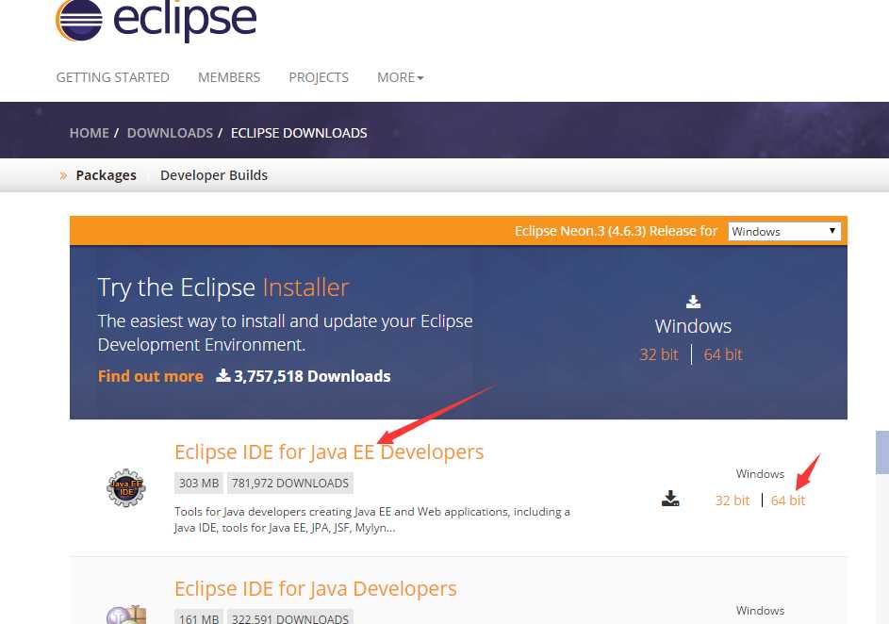The image size is (889, 624).
Task: Click the Java EE package download icon
Action: [x=670, y=499]
